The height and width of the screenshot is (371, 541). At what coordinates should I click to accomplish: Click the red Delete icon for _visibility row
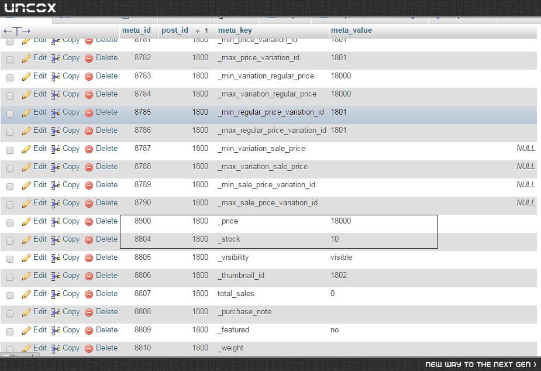tap(89, 258)
